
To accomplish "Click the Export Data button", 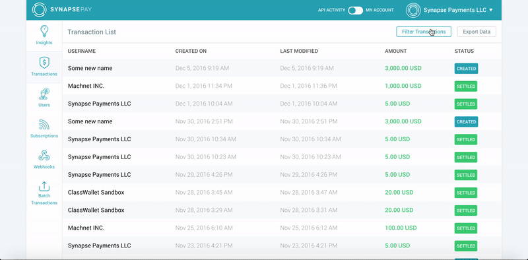I will click(477, 32).
